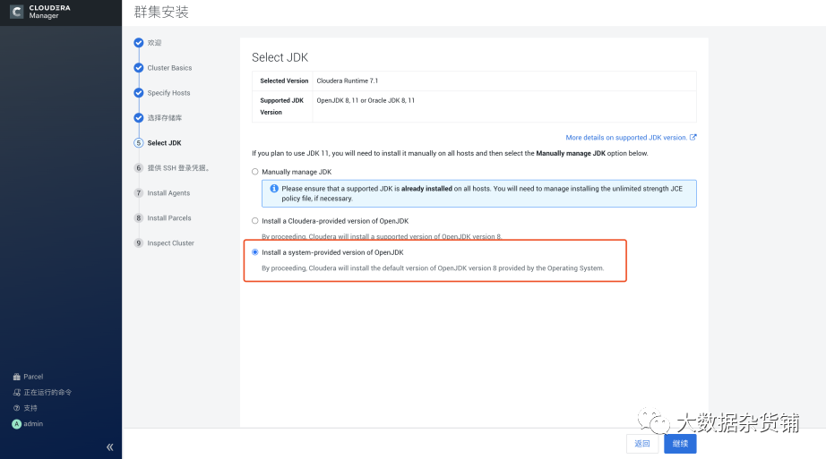Open More details on supported JDK version link
The width and height of the screenshot is (826, 459).
coord(626,138)
